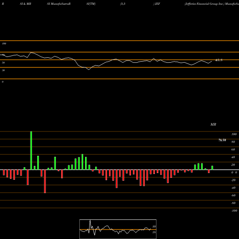
Task: Click the 76.98 value label
Action: click(222, 140)
